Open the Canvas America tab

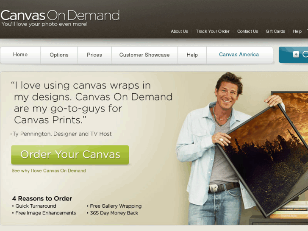(x=239, y=55)
